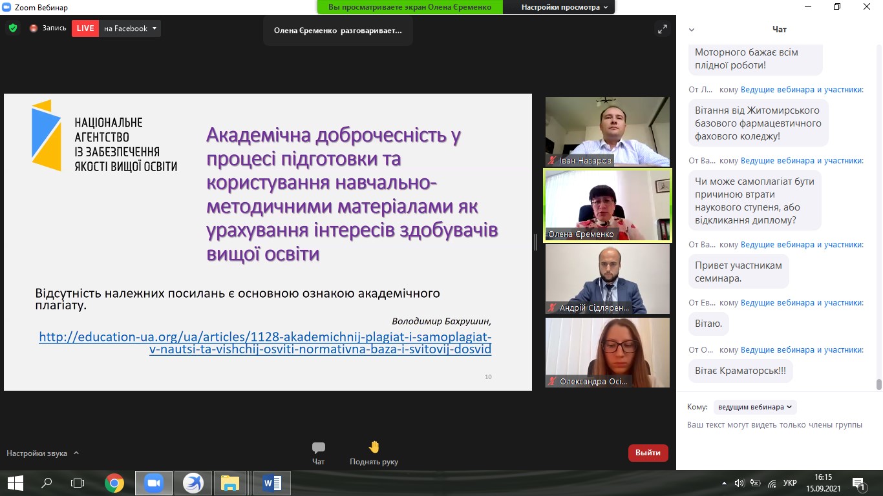
Task: Open the blue bird app icon on the taskbar
Action: [x=193, y=483]
